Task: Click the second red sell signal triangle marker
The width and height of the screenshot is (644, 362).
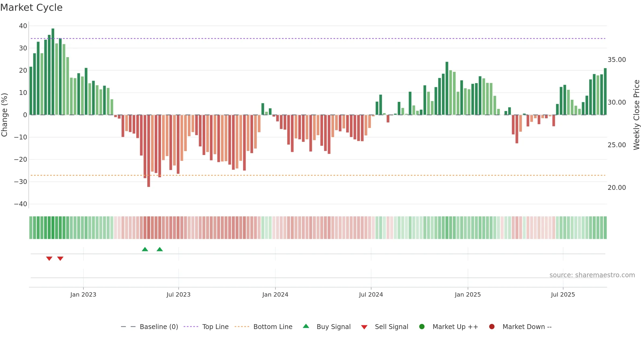Action: [60, 258]
